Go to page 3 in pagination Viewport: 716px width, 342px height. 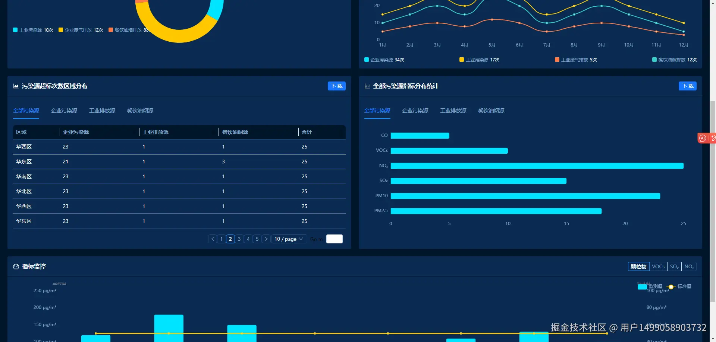click(239, 239)
